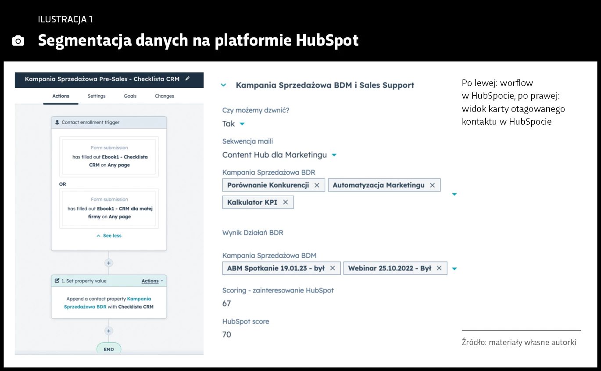
Task: Open the Kampania Sprzedażowa BDM tags dropdown arrow
Action: point(454,269)
